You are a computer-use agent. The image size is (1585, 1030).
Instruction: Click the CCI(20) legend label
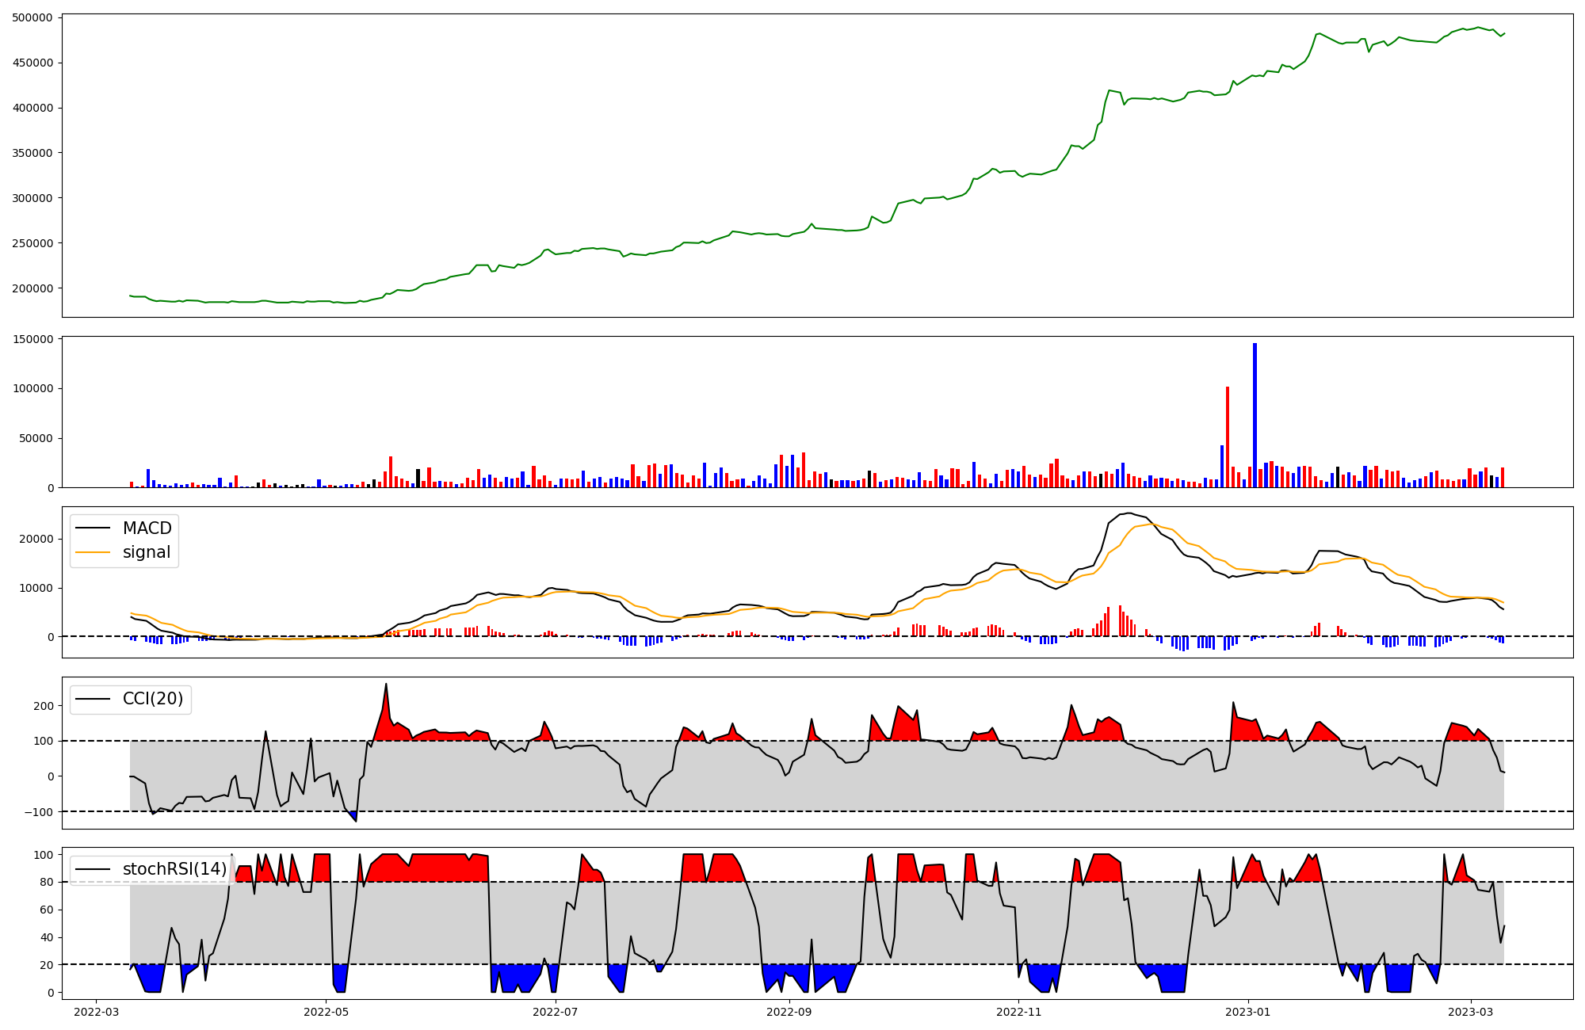coord(152,699)
